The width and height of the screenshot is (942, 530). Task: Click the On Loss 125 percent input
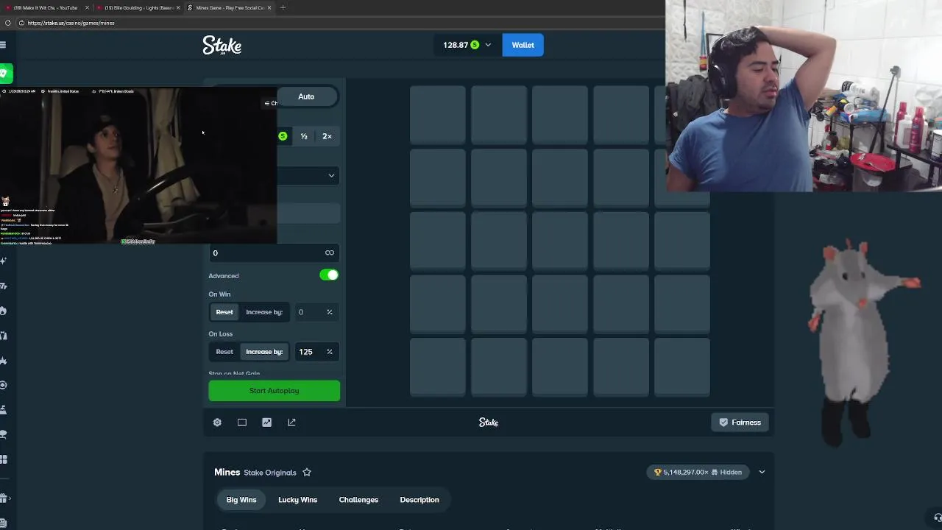click(x=316, y=352)
